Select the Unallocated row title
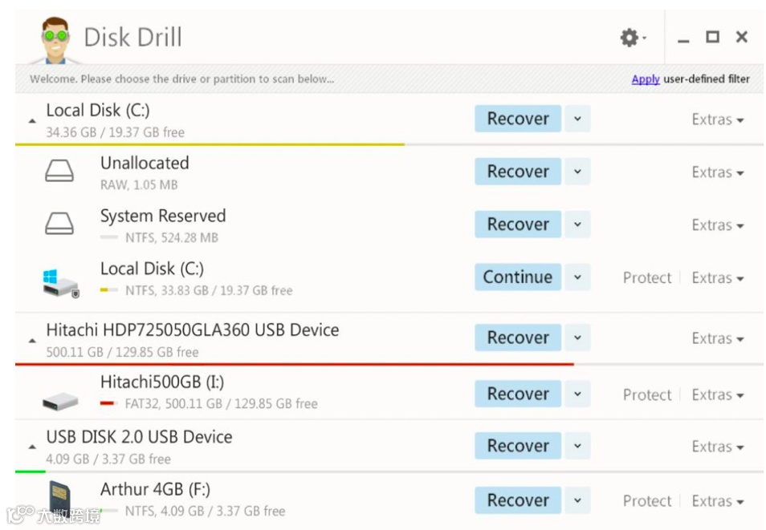 coord(145,163)
